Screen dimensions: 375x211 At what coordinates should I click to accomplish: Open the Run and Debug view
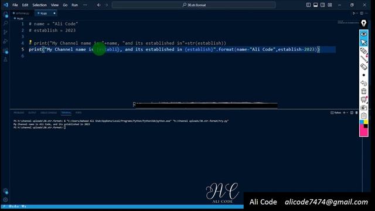click(x=5, y=42)
